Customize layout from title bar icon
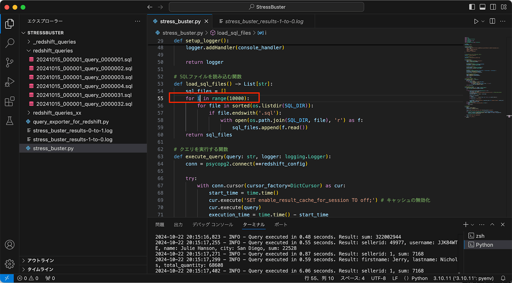The image size is (512, 283). (x=504, y=7)
